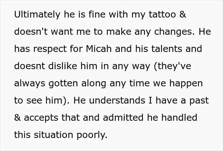Select the word "dislike"
Viewport: 223px width, 151px height.
(62, 66)
